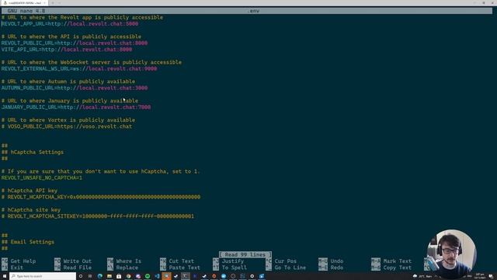Click comment about Vortex publicly available
497x280 pixels.
point(68,120)
